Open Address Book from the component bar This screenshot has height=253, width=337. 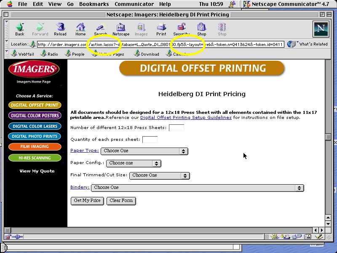click(x=308, y=237)
